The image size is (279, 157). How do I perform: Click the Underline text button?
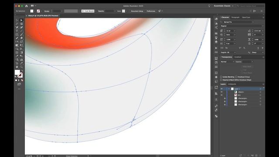coord(258,48)
